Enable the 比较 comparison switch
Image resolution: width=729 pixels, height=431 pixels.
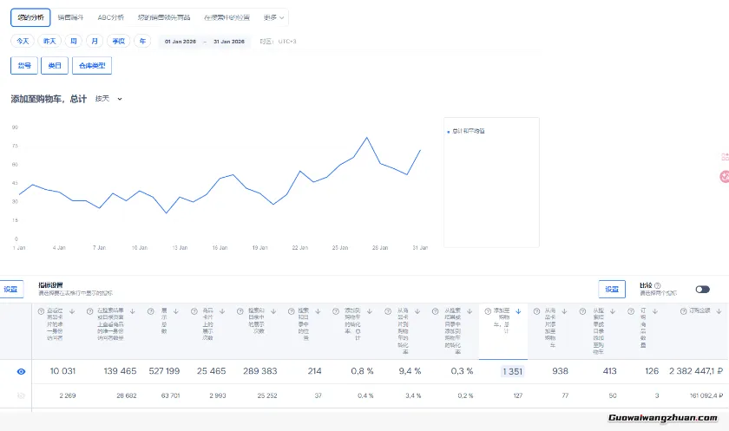point(702,290)
